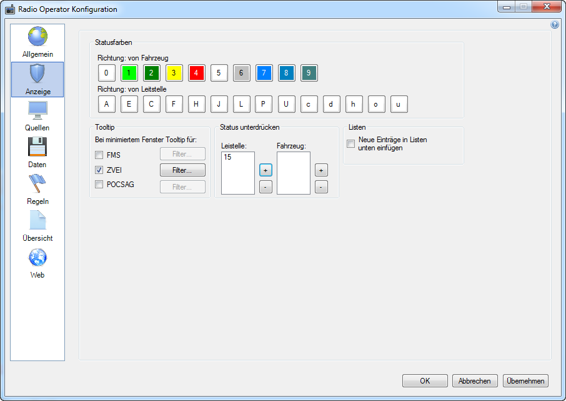566x401 pixels.
Task: Click the Abbrechen button
Action: tap(475, 381)
